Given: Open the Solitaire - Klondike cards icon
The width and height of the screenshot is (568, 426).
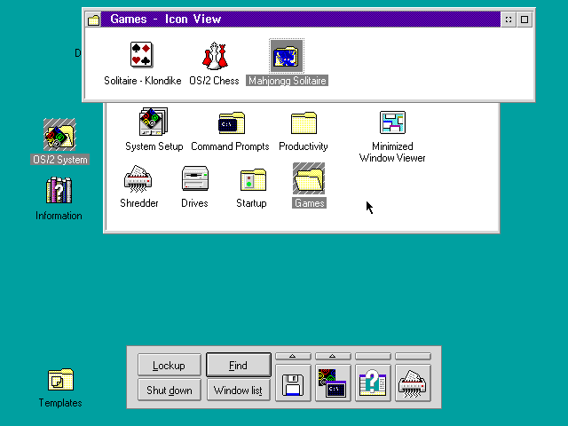Looking at the screenshot, I should pyautogui.click(x=142, y=55).
